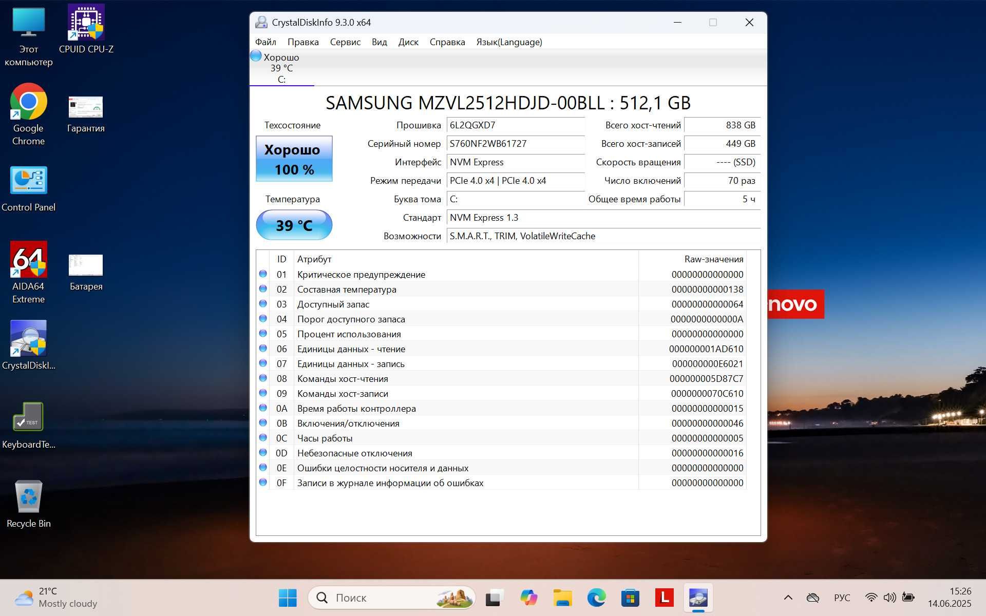Open the red L app in taskbar
This screenshot has width=986, height=616.
click(x=665, y=598)
